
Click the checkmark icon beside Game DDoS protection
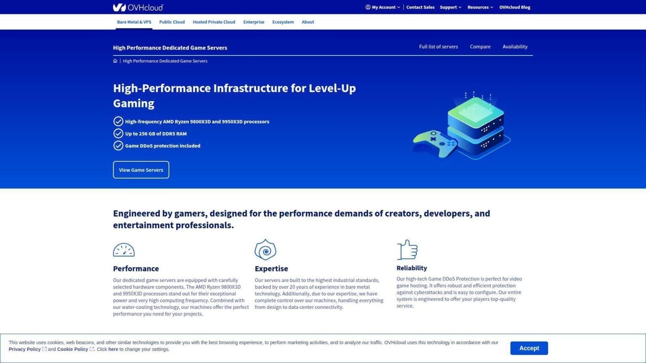(x=118, y=146)
